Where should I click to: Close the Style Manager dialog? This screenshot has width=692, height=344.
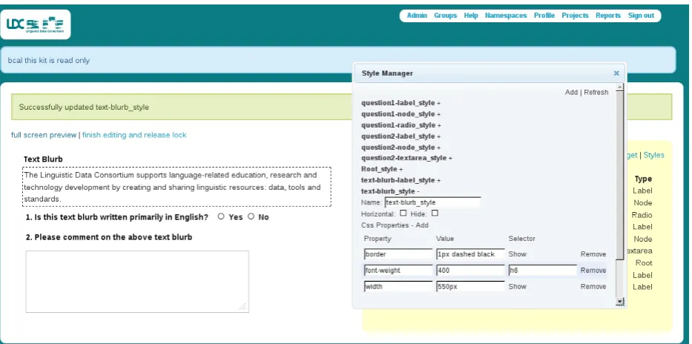pos(616,73)
